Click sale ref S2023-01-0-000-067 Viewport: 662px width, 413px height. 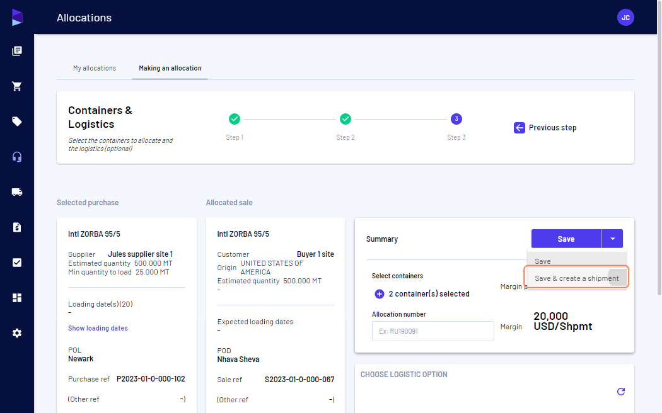tap(299, 379)
